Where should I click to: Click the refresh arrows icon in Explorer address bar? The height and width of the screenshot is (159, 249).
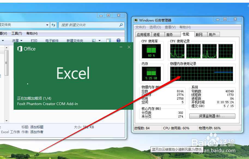click(53, 25)
